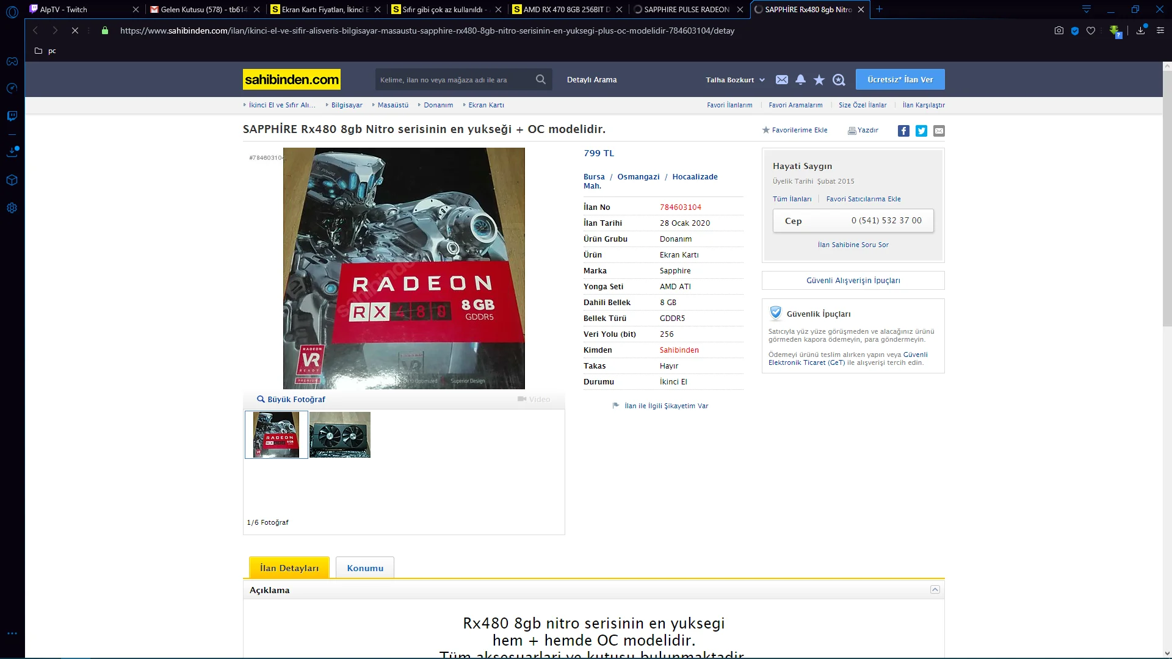Viewport: 1172px width, 659px height.
Task: Share listing on Facebook
Action: click(903, 131)
